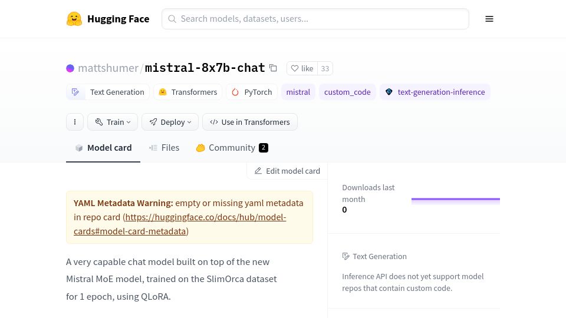Focus the search models input field
The height and width of the screenshot is (318, 566).
[x=315, y=19]
